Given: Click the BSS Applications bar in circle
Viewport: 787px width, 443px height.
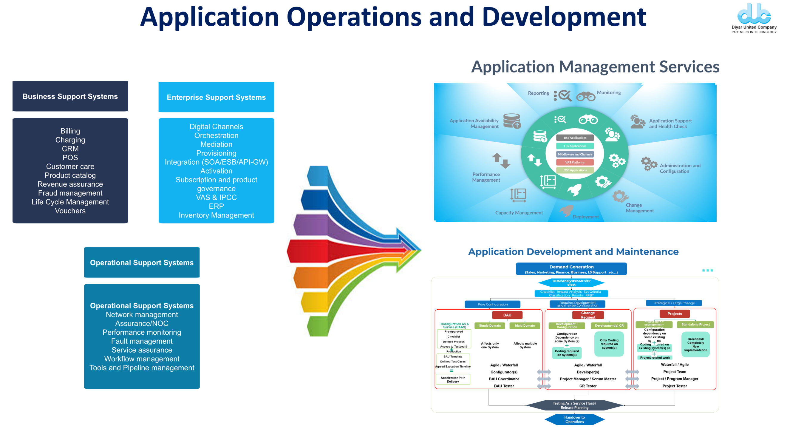Looking at the screenshot, I should [x=575, y=138].
